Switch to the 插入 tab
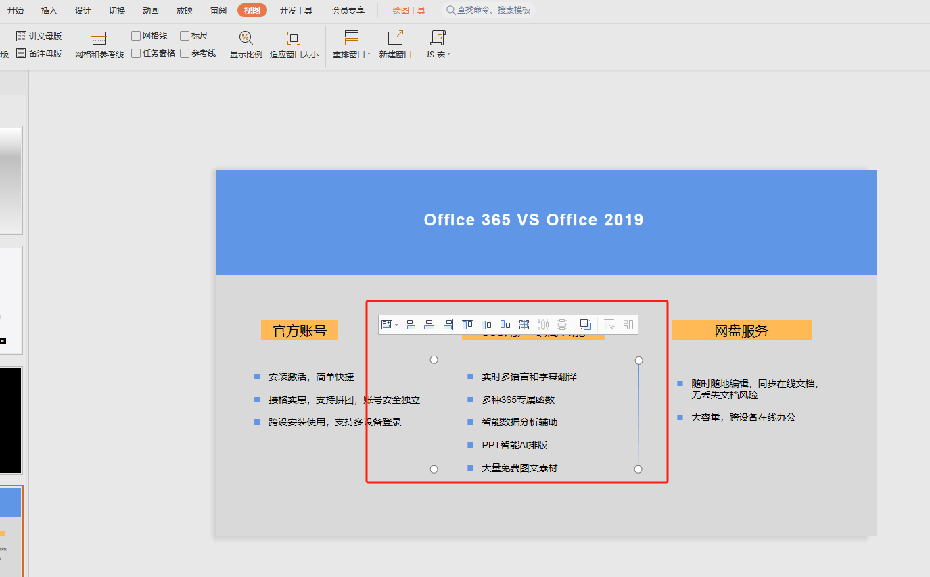Viewport: 930px width, 577px height. coord(49,10)
